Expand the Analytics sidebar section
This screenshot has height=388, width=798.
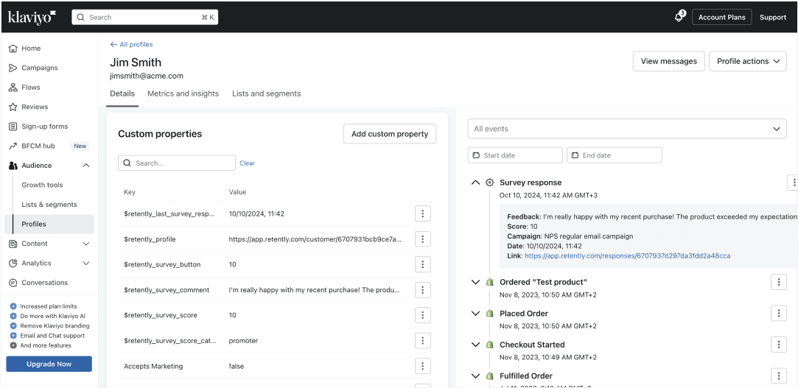[x=86, y=263]
